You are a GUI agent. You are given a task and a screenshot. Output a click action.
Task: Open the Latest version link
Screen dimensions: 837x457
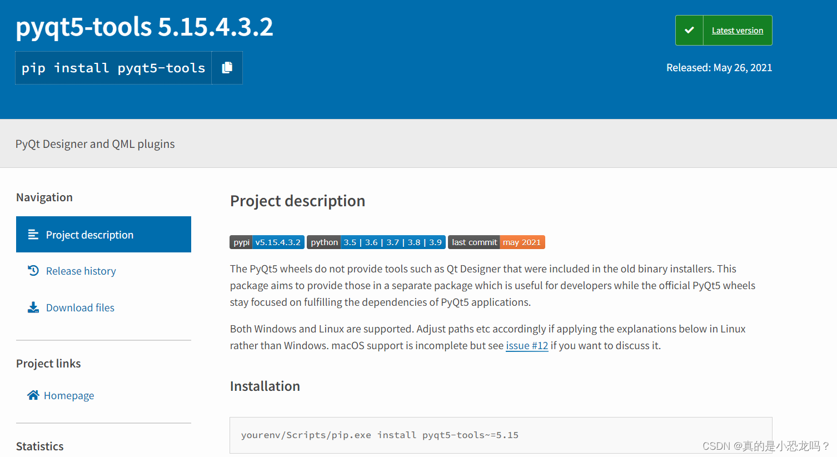coord(738,31)
